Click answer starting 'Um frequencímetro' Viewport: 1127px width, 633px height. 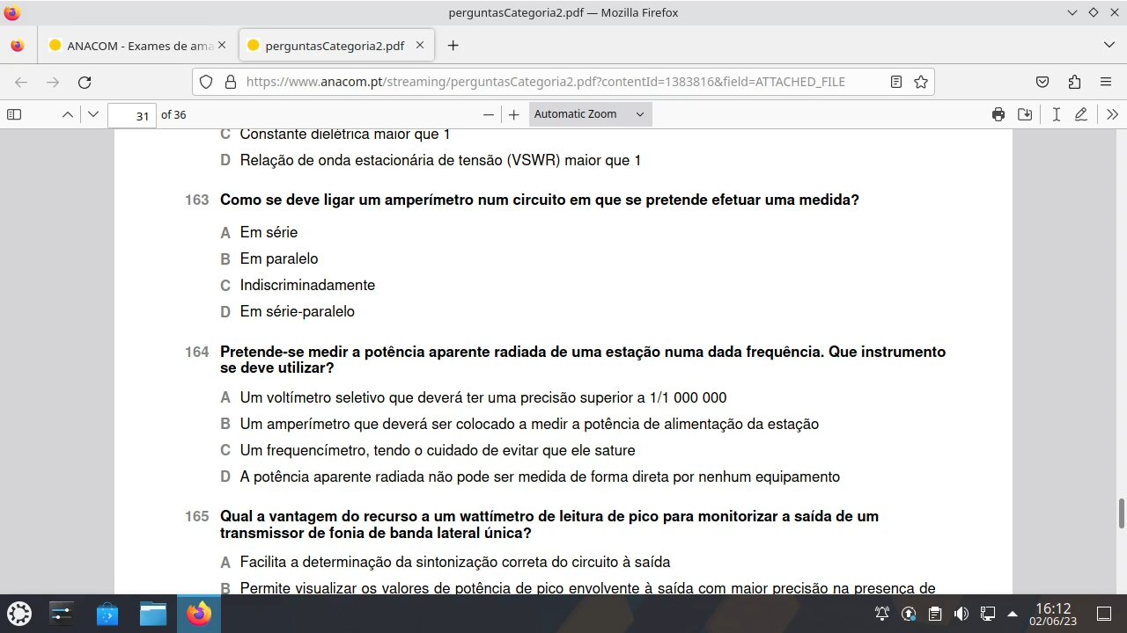(x=438, y=451)
